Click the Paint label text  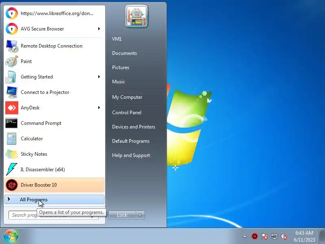(x=26, y=61)
